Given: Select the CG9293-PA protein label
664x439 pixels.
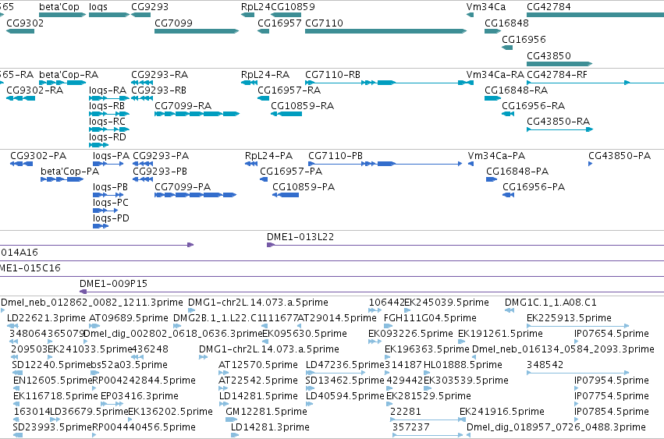Looking at the screenshot, I should click(x=161, y=156).
